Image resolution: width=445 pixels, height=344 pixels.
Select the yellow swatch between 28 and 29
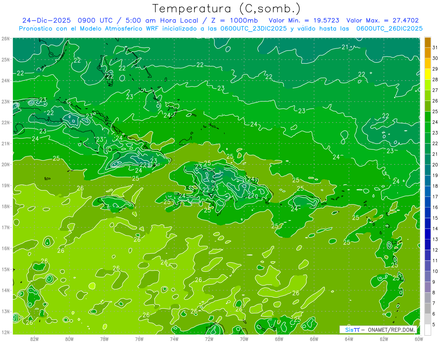(428, 74)
